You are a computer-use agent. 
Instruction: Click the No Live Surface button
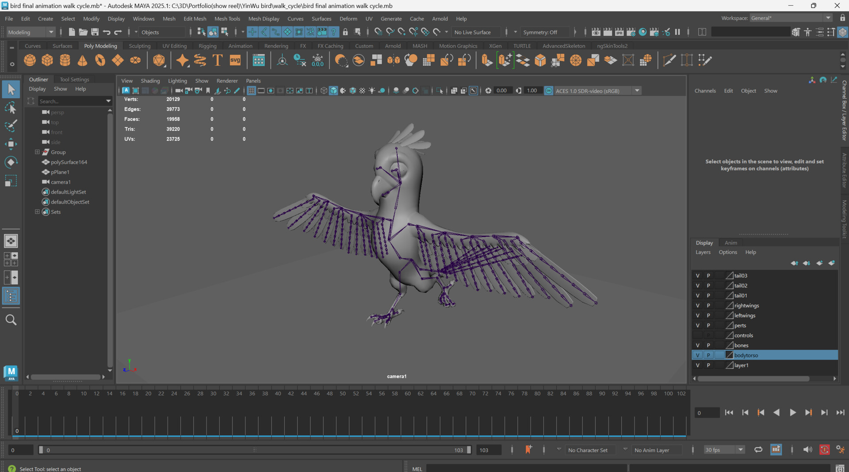click(475, 32)
